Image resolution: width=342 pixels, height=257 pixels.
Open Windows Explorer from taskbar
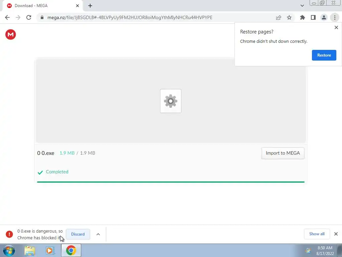coord(30,251)
